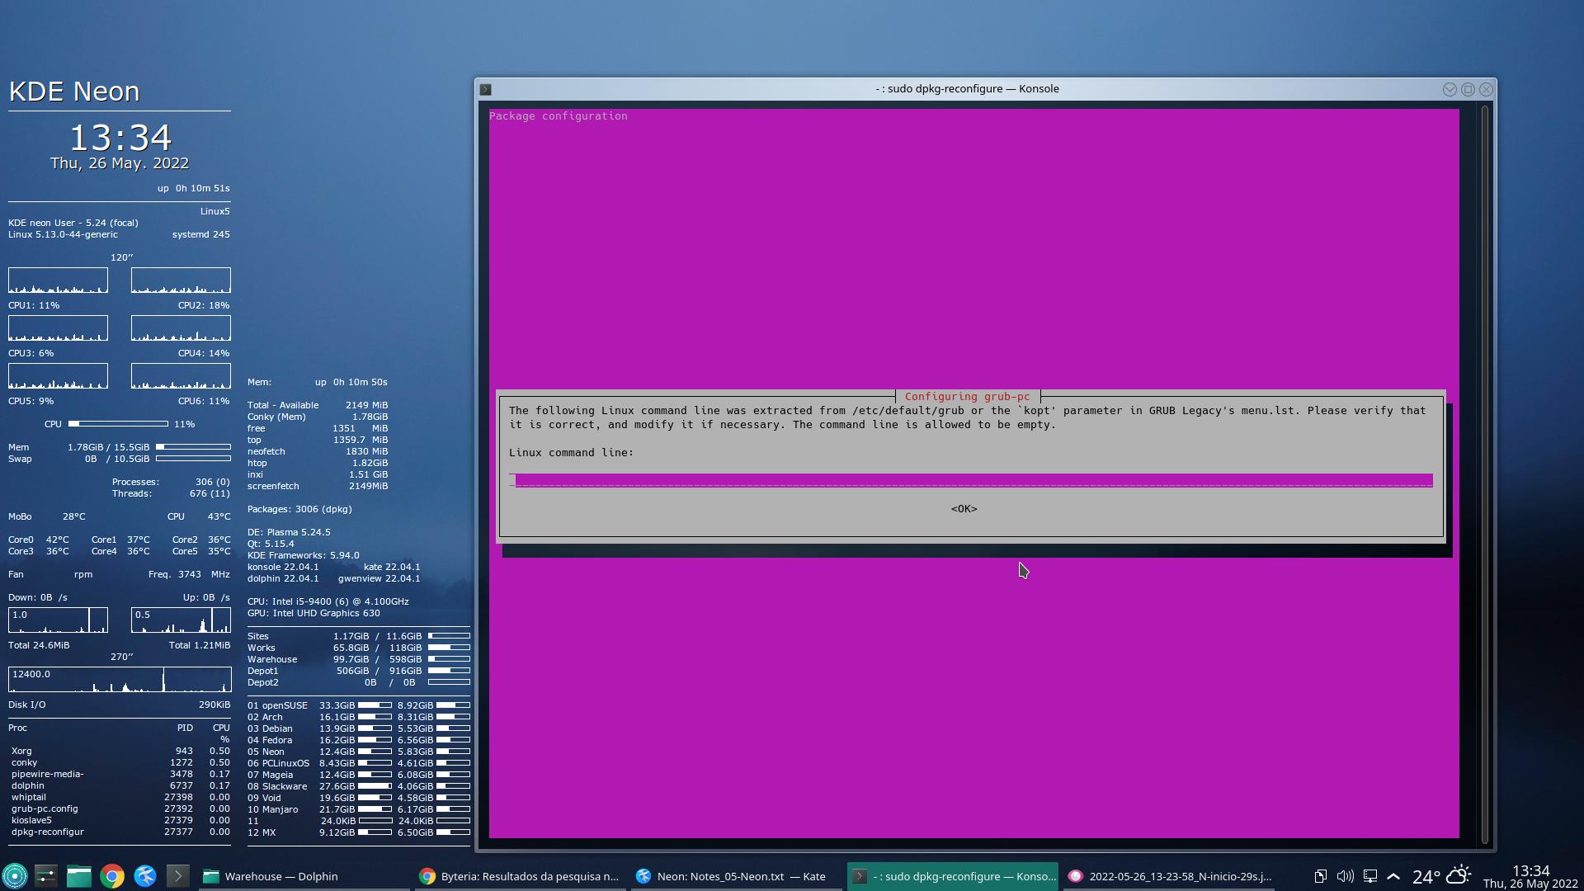
Task: Click the 'Configuring grub-pc' dialog title
Action: [x=967, y=397]
